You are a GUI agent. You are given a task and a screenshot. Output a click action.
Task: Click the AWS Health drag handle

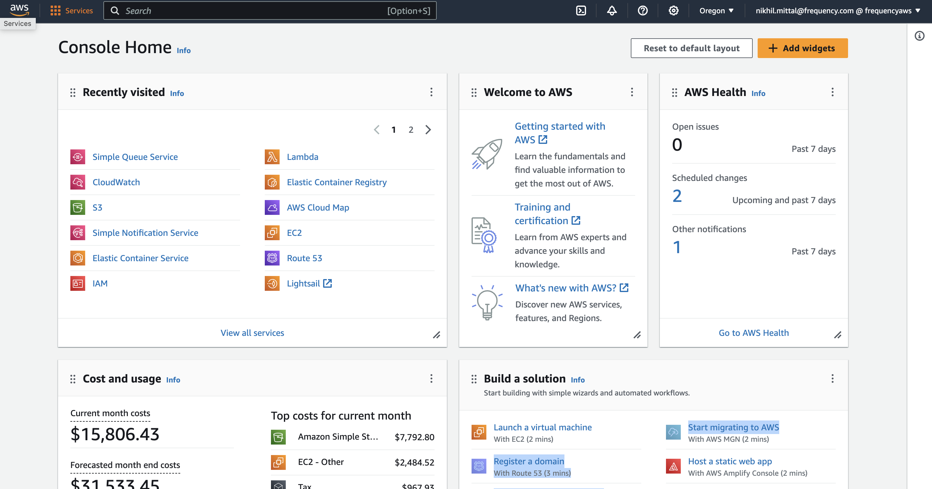674,93
